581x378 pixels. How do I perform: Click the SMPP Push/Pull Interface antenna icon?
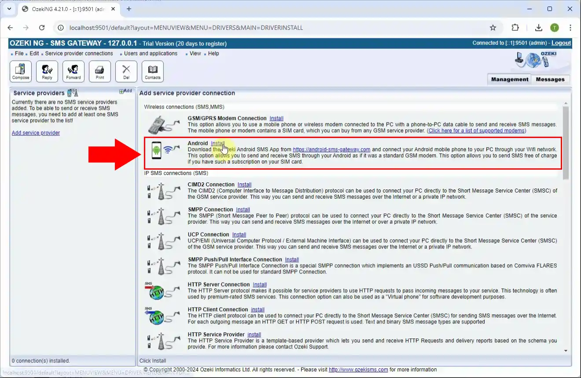click(x=163, y=266)
